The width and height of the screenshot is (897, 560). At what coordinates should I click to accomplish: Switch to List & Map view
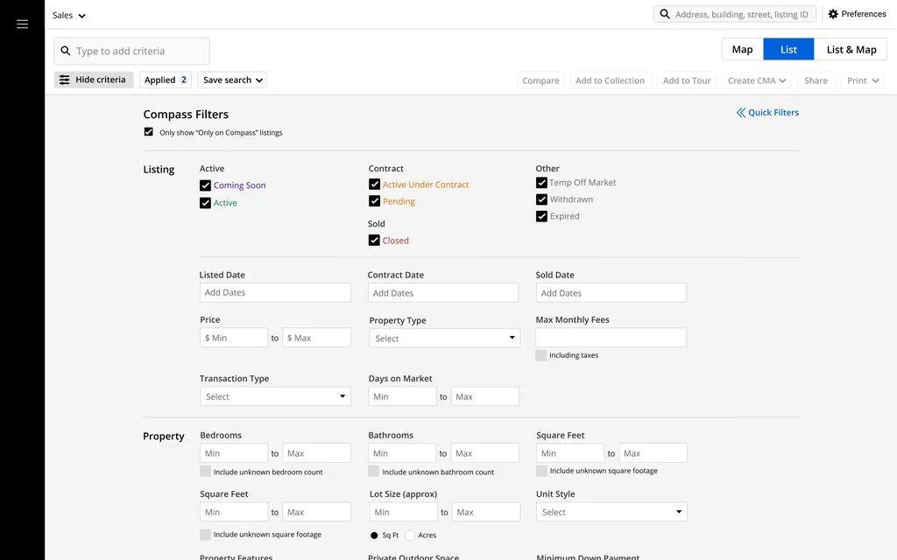point(851,50)
